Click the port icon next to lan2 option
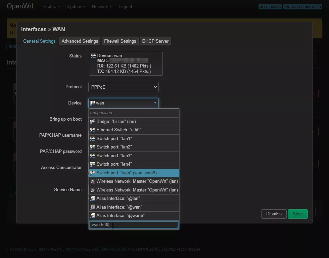The image size is (329, 258). 93,147
